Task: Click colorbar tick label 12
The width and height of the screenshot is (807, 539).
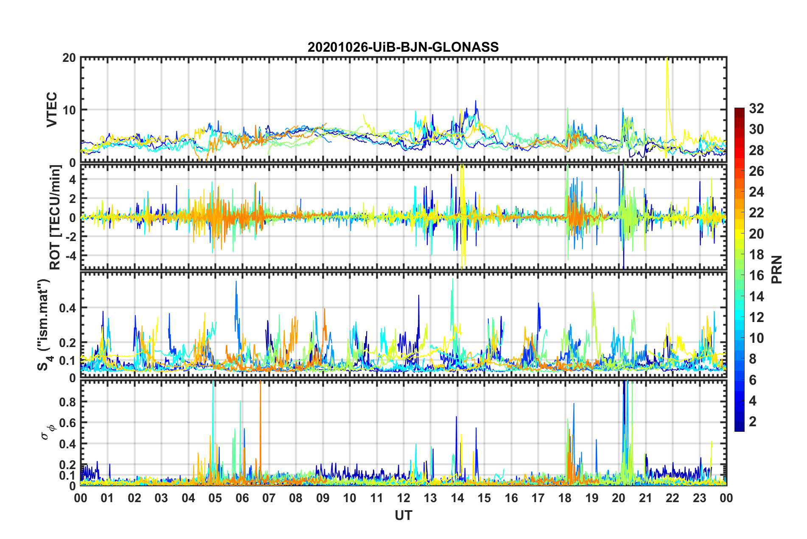Action: pyautogui.click(x=757, y=317)
